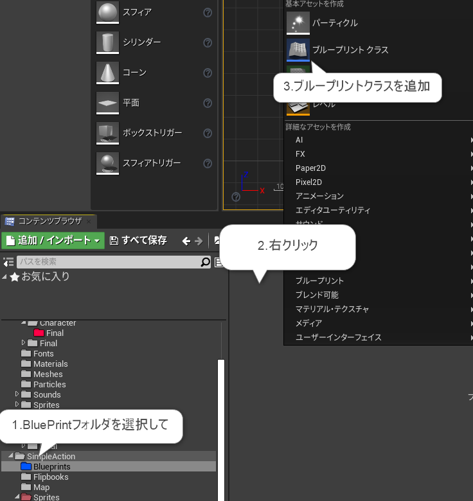
Task: Go back in content browser history
Action: tap(186, 241)
